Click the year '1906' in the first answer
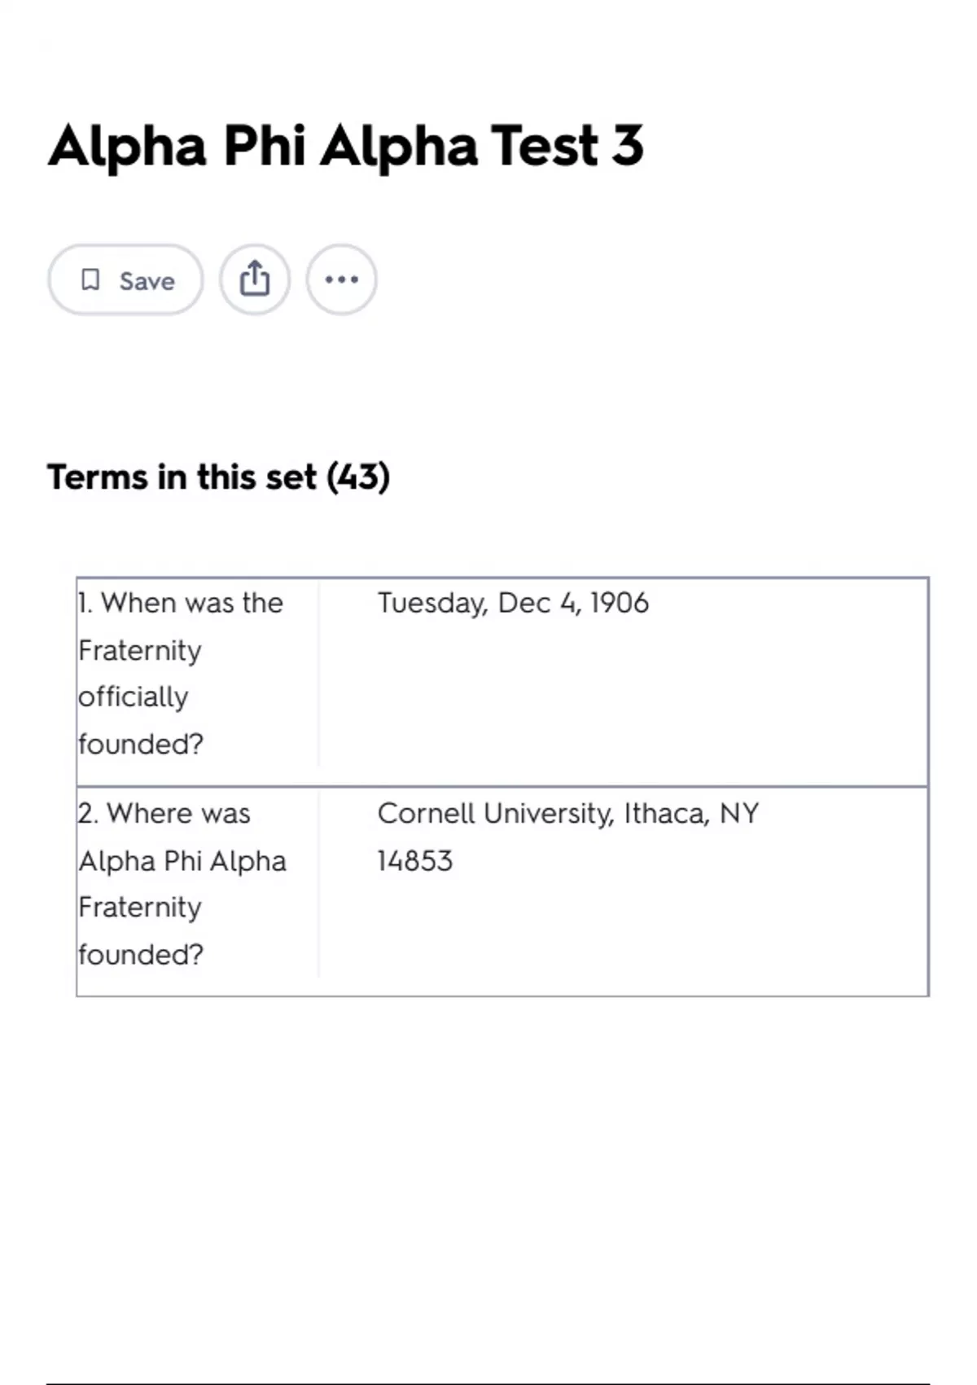Image resolution: width=977 pixels, height=1385 pixels. 620,603
